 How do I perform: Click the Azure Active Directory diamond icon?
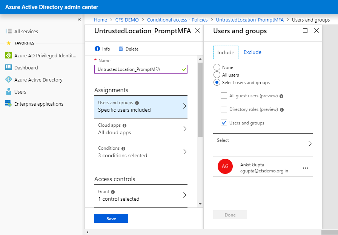pyautogui.click(x=9, y=79)
